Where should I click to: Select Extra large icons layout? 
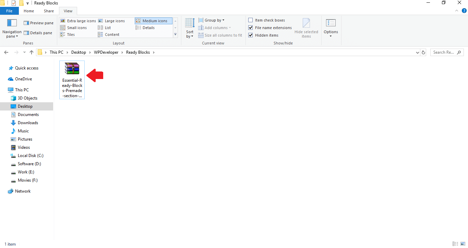78,21
